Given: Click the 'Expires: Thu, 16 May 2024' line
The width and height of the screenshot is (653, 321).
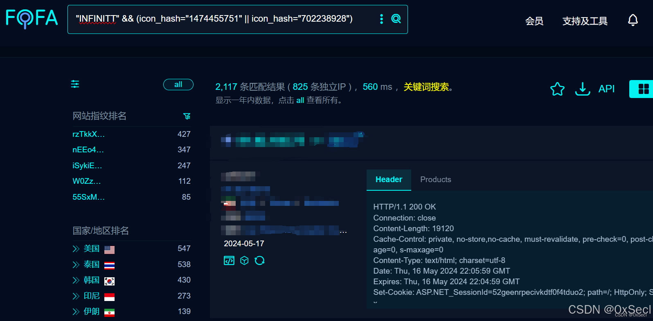Looking at the screenshot, I should [x=446, y=282].
